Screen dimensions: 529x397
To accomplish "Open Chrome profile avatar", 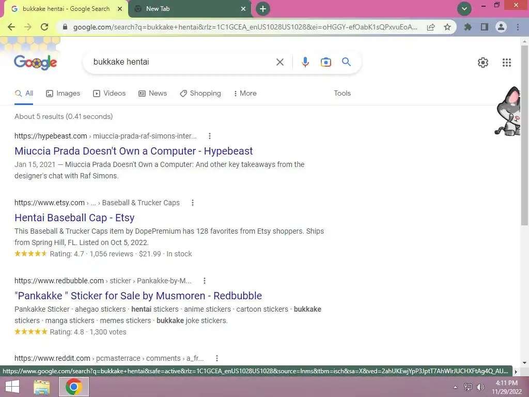I will coord(501,27).
